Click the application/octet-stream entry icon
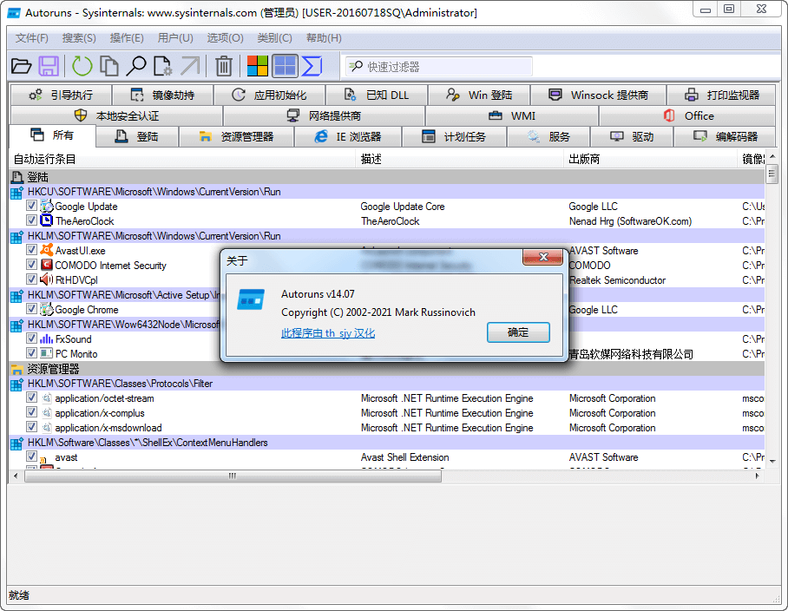Screen dimensions: 788x611 (46, 398)
